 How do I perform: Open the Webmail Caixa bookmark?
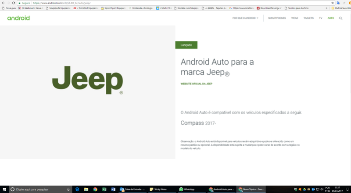(x=31, y=8)
